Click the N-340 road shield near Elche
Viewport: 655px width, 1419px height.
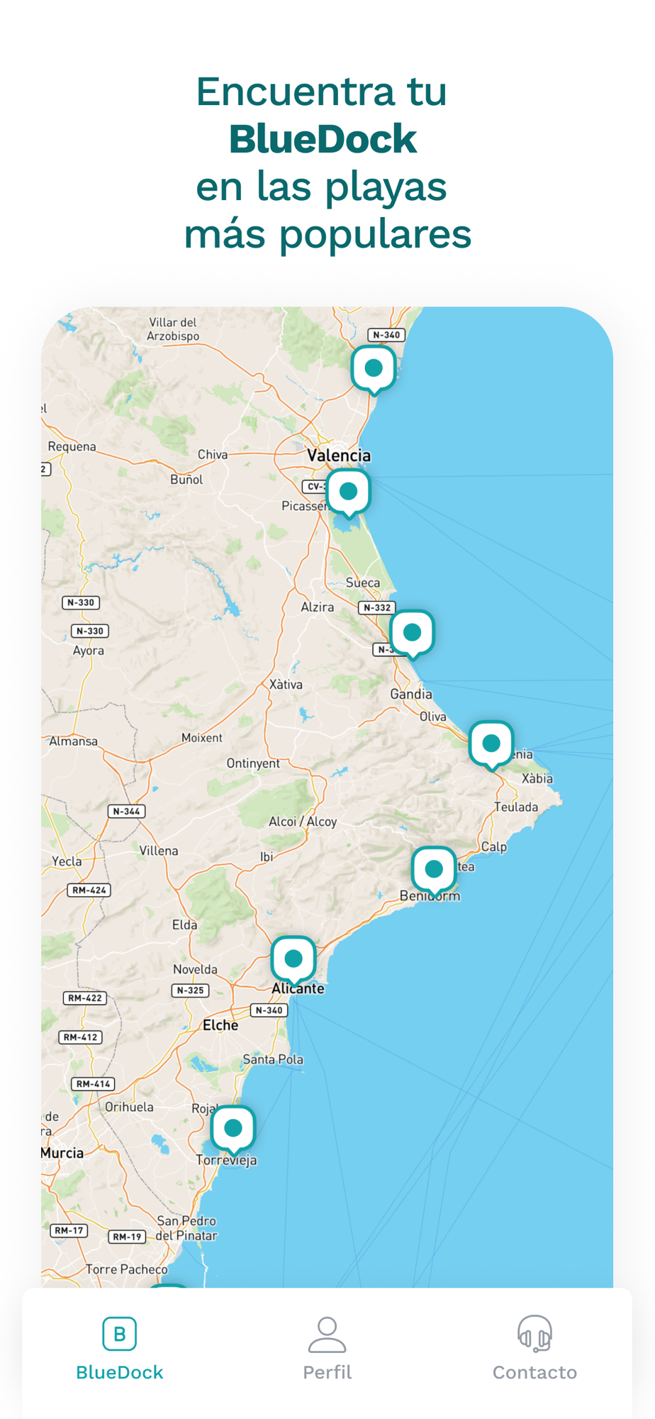(269, 1010)
